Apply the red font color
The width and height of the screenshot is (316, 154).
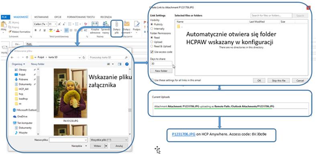[58, 30]
